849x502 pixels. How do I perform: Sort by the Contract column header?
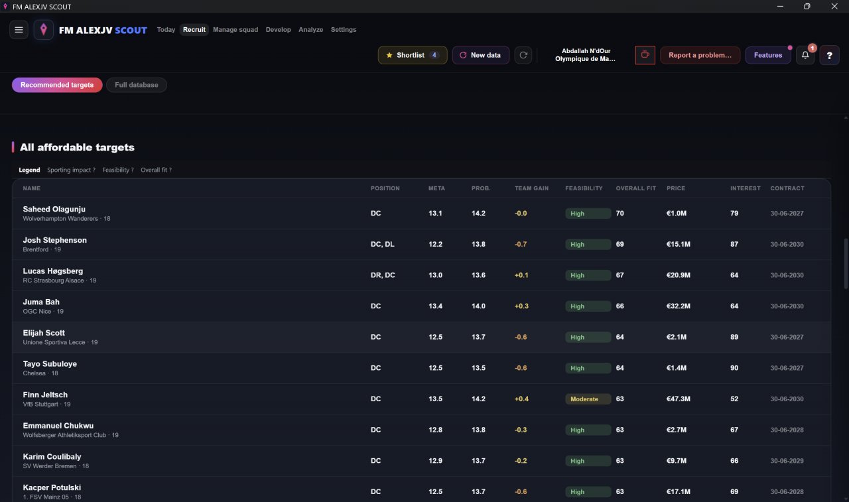coord(787,188)
